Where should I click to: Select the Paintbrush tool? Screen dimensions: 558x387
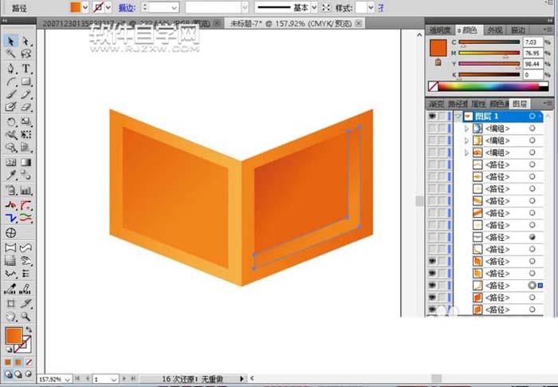tap(11, 95)
